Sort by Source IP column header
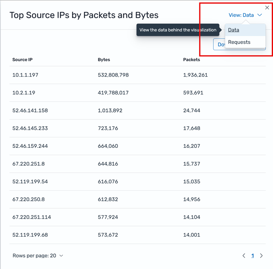This screenshot has height=269, width=273. (23, 59)
